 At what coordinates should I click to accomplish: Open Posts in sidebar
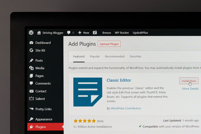point(39,60)
